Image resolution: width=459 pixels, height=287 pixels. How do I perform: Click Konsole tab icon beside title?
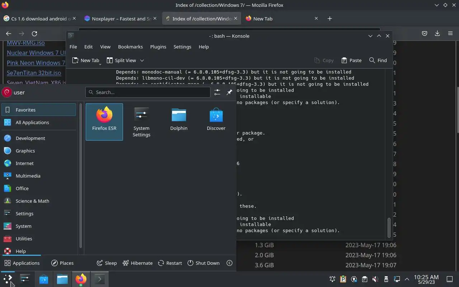(x=71, y=36)
